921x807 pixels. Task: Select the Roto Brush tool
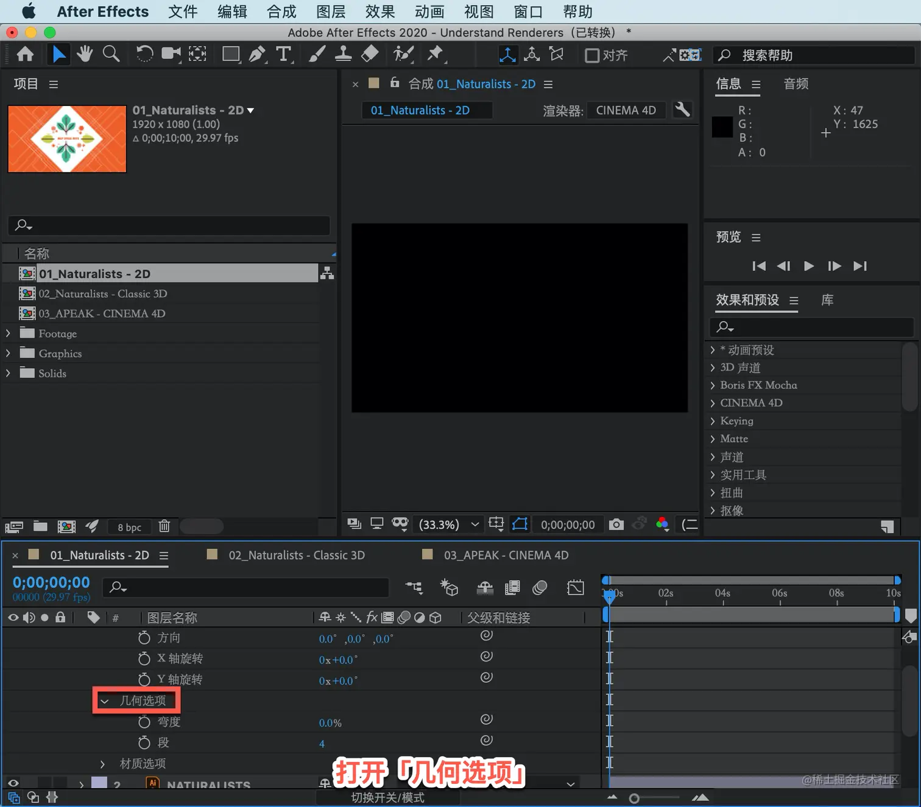click(x=403, y=54)
